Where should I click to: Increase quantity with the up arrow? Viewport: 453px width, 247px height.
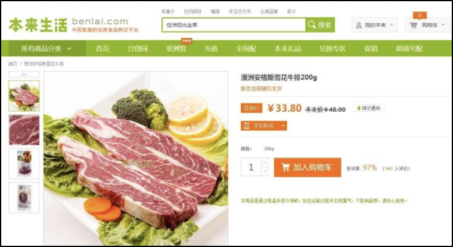(x=264, y=163)
